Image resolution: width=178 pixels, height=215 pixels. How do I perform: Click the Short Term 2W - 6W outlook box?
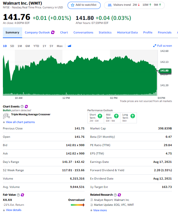coord(96,118)
